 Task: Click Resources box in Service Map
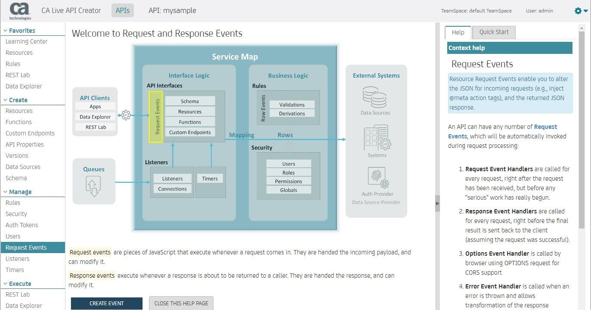190,112
